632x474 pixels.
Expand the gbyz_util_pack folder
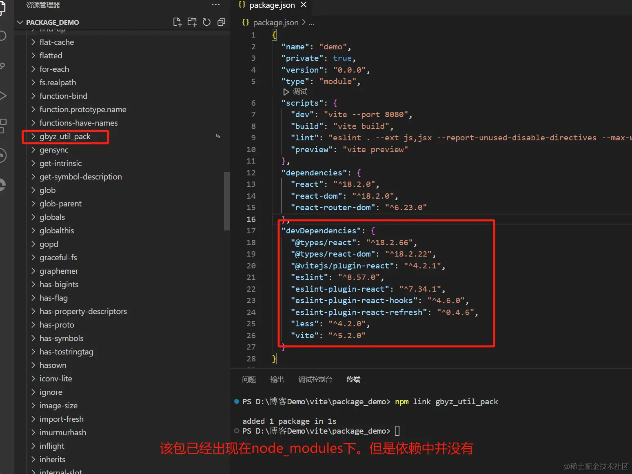65,136
